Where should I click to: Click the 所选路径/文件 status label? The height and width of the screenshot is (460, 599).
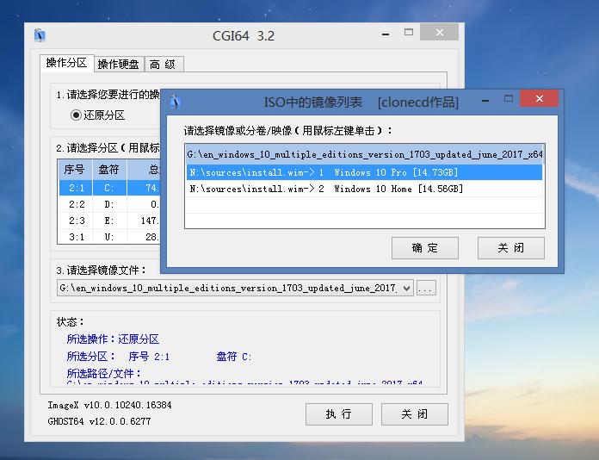point(104,374)
